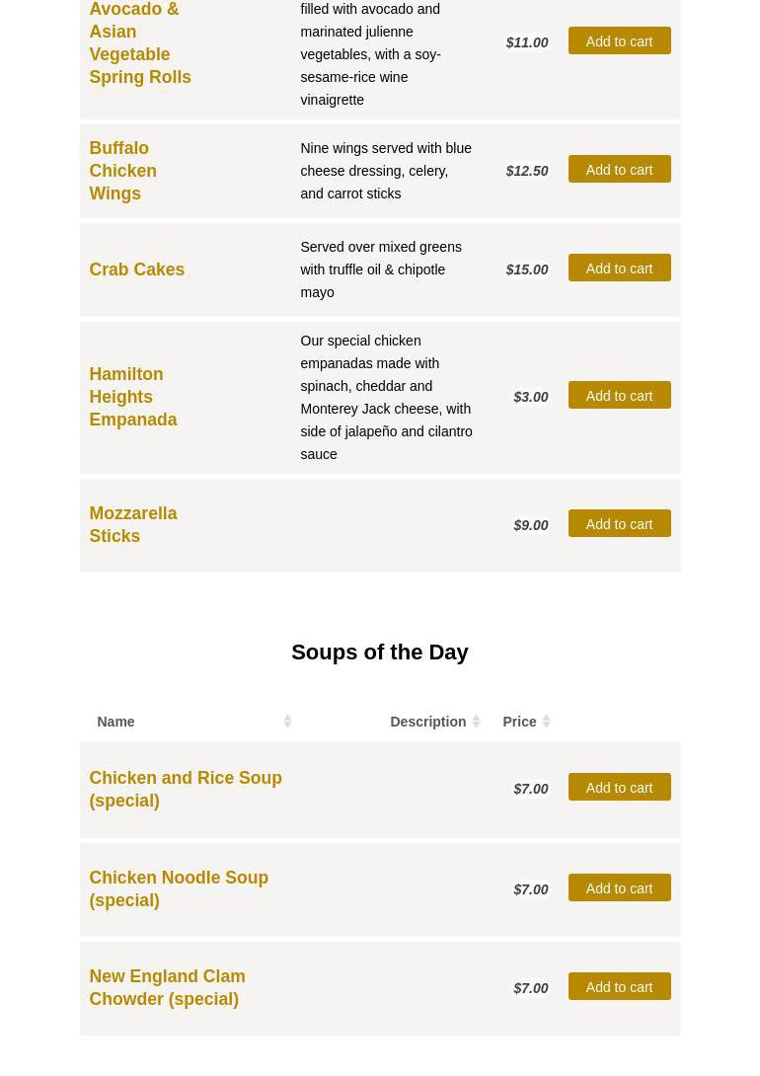Screen dimensions: 760x1076
Task: Open New England Clam Chowder link
Action: coord(167,987)
